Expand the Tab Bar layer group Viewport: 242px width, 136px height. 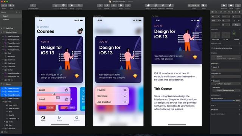(3, 80)
